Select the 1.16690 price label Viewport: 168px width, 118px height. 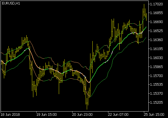tap(157, 22)
